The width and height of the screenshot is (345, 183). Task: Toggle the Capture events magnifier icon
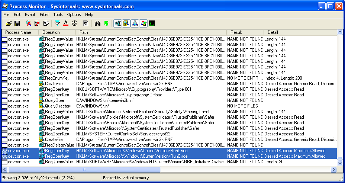tap(29, 23)
